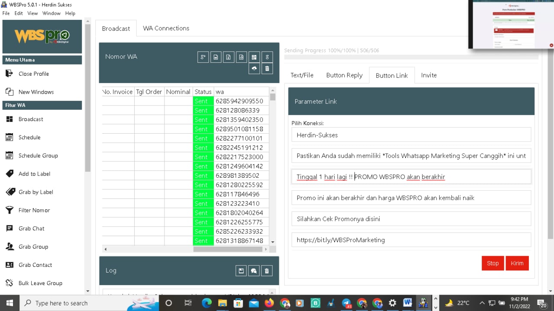Viewport: 554px width, 311px height.
Task: Select the Broadcast tab
Action: [116, 29]
